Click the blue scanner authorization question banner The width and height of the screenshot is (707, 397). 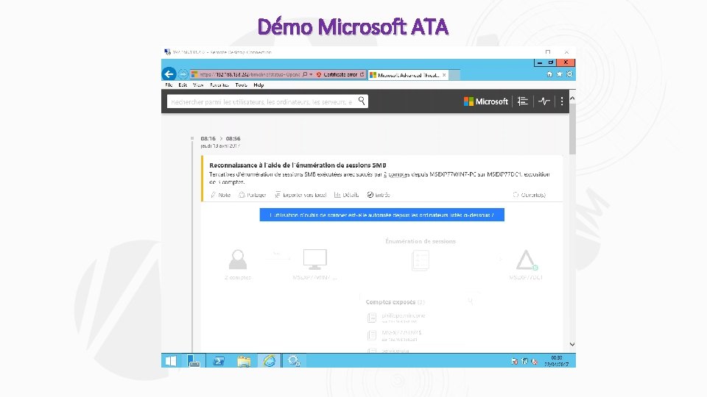coord(382,215)
